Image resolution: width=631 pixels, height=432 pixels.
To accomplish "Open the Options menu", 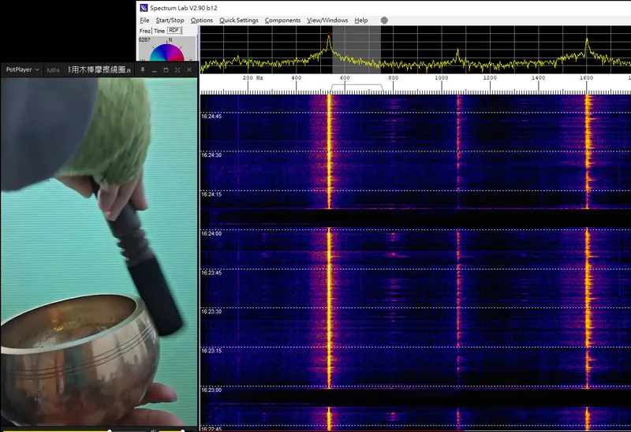I will 202,20.
